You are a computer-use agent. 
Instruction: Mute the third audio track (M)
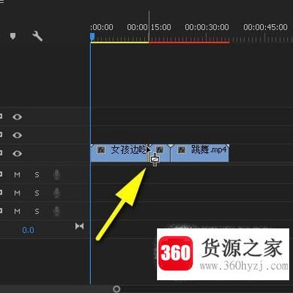[17, 212]
